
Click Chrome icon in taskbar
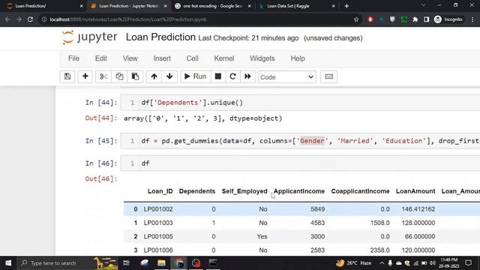click(x=179, y=263)
